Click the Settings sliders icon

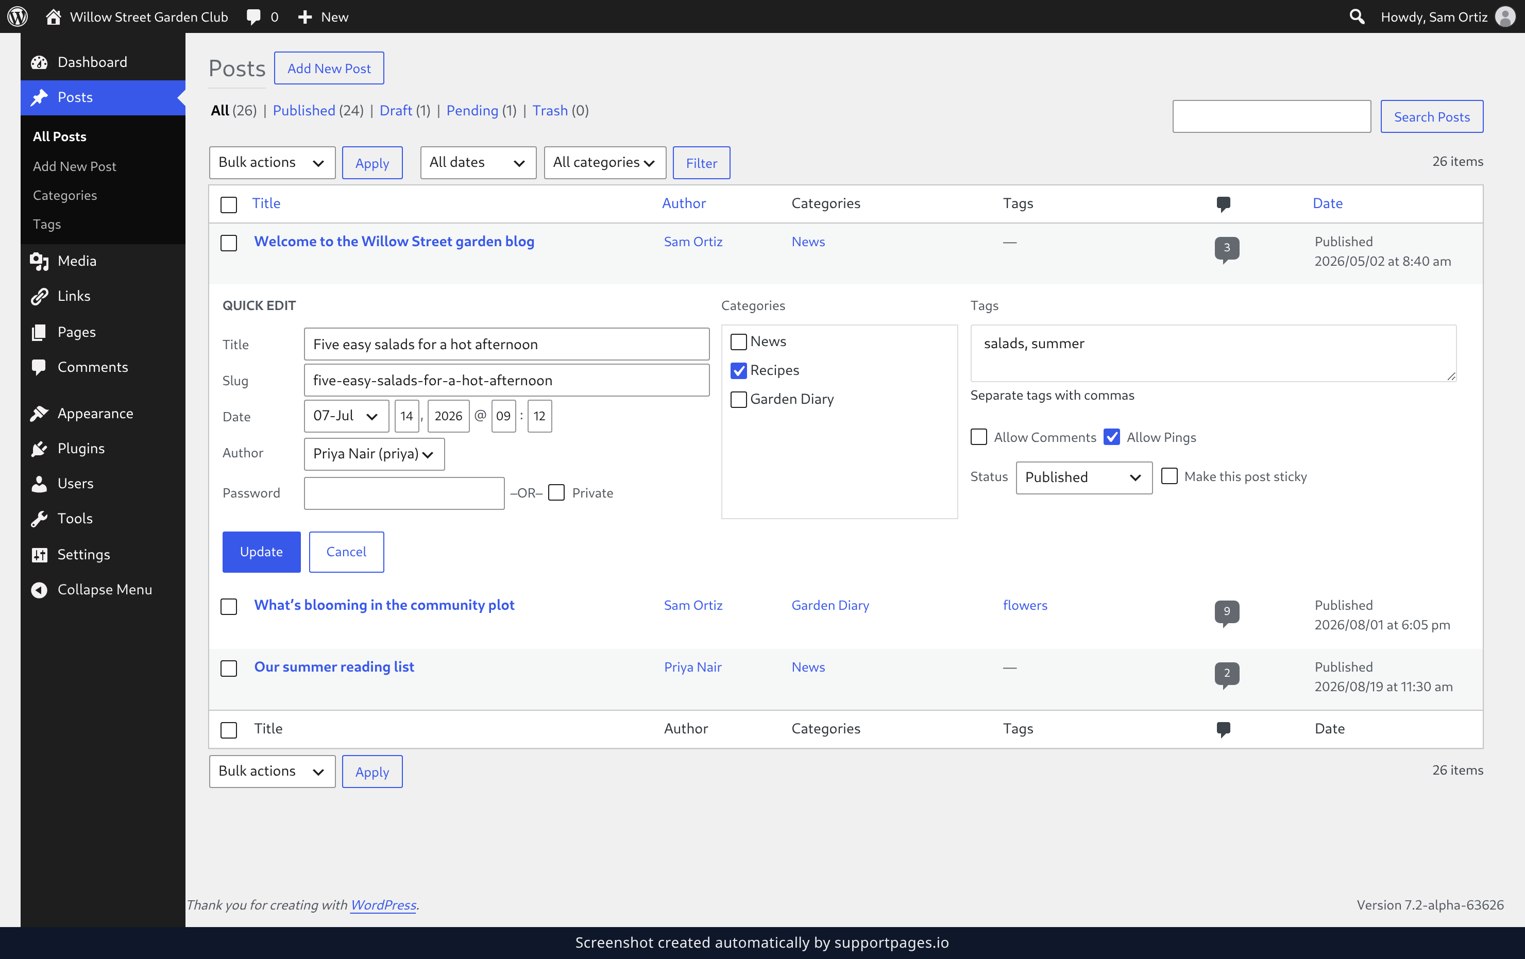tap(39, 555)
